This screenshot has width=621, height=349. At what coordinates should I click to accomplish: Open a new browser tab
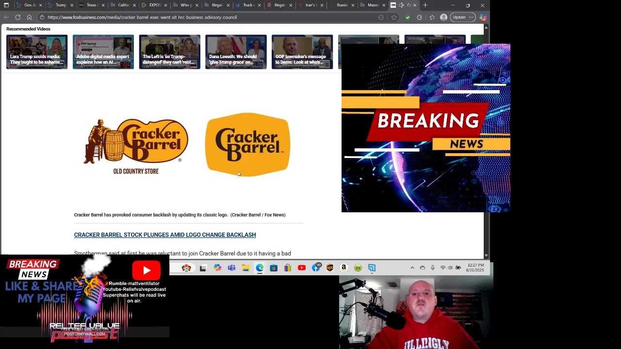point(425,5)
